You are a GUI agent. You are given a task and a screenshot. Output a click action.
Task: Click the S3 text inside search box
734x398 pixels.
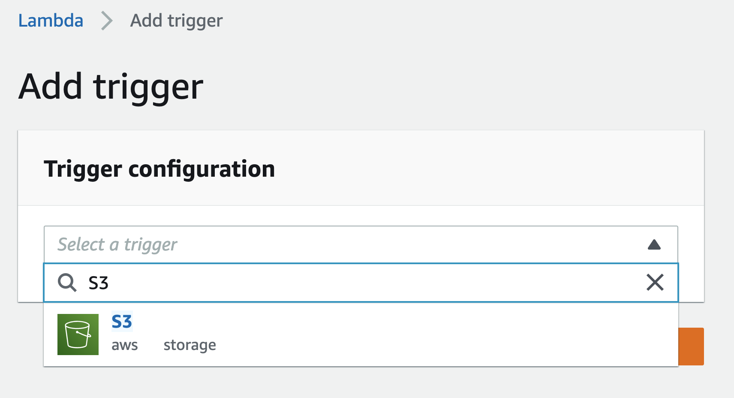[98, 283]
